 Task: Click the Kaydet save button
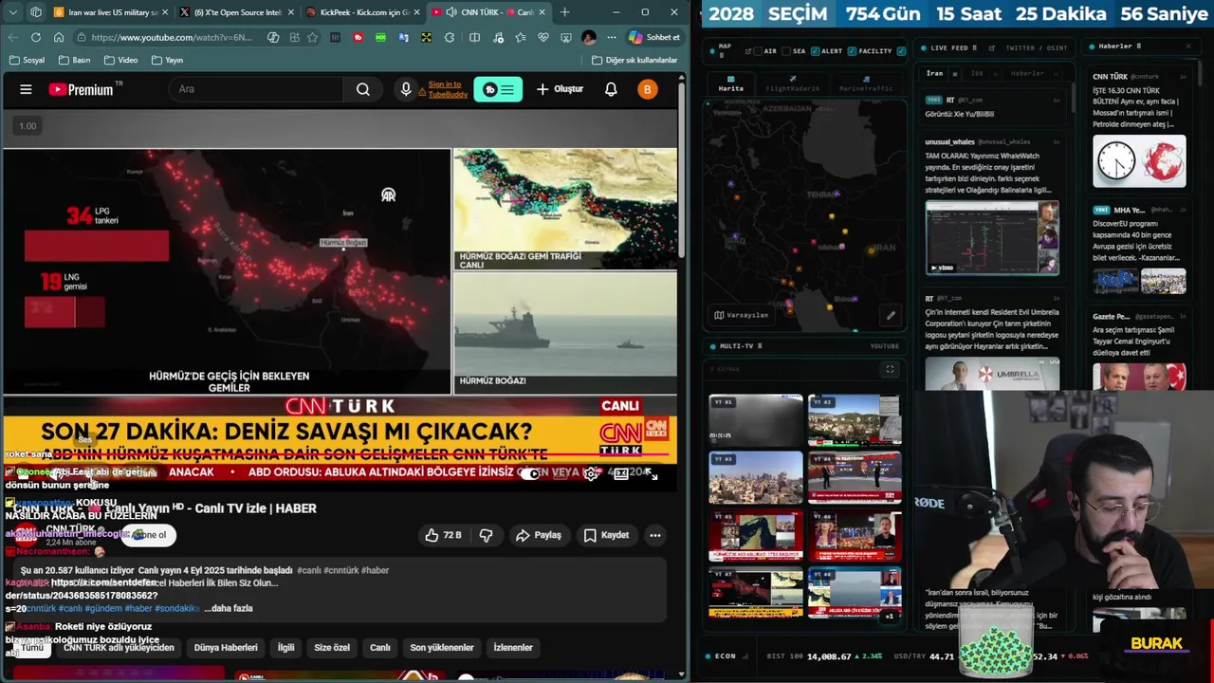[x=606, y=535]
